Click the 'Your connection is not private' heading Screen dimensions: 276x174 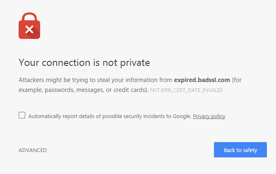[84, 63]
